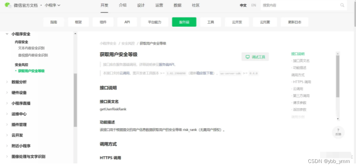
Task: Click the 安全风控 sidebar group heading
Action: click(x=22, y=65)
